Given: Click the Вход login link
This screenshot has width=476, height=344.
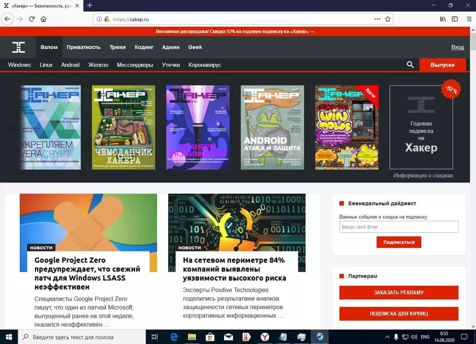Looking at the screenshot, I should click(457, 47).
